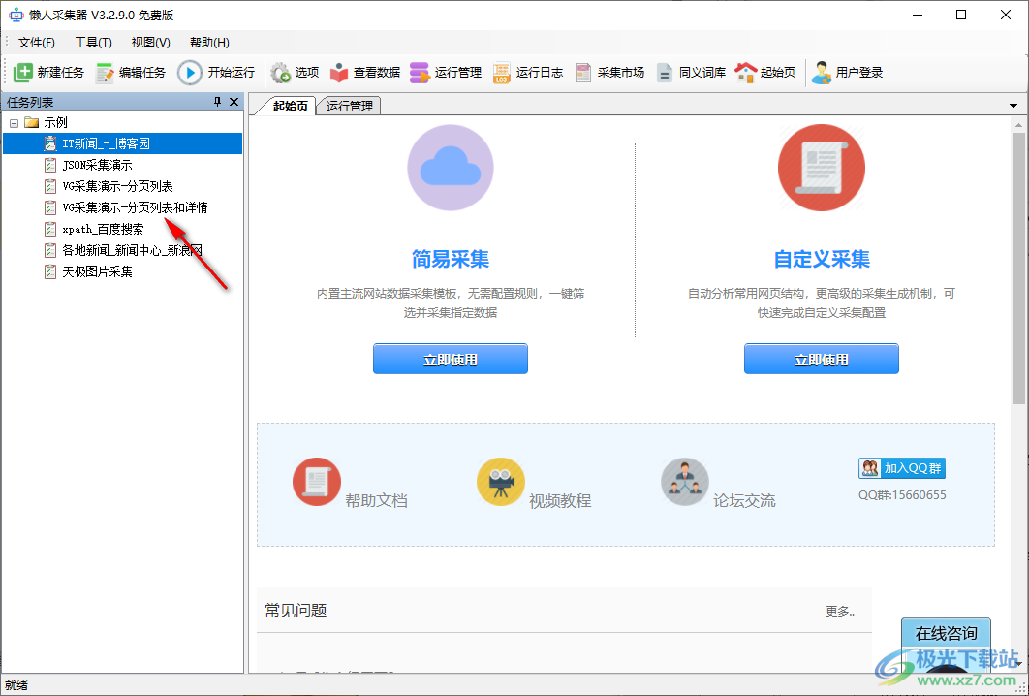Click the 简易采集 heading link
The height and width of the screenshot is (696, 1029).
click(x=451, y=260)
